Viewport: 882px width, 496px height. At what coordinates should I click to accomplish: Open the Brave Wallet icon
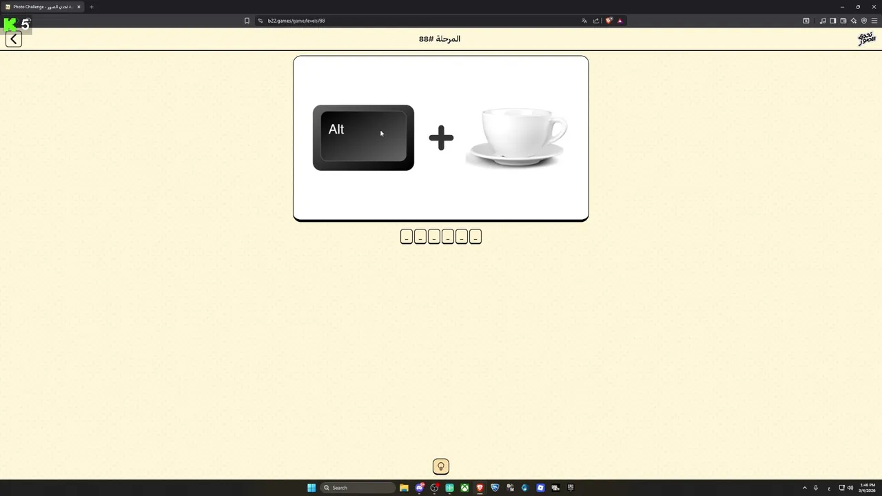[843, 21]
